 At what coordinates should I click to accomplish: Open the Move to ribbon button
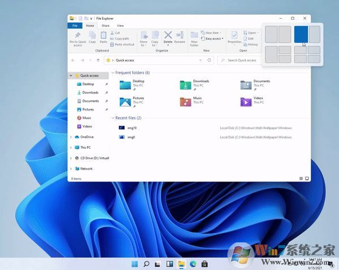click(144, 39)
